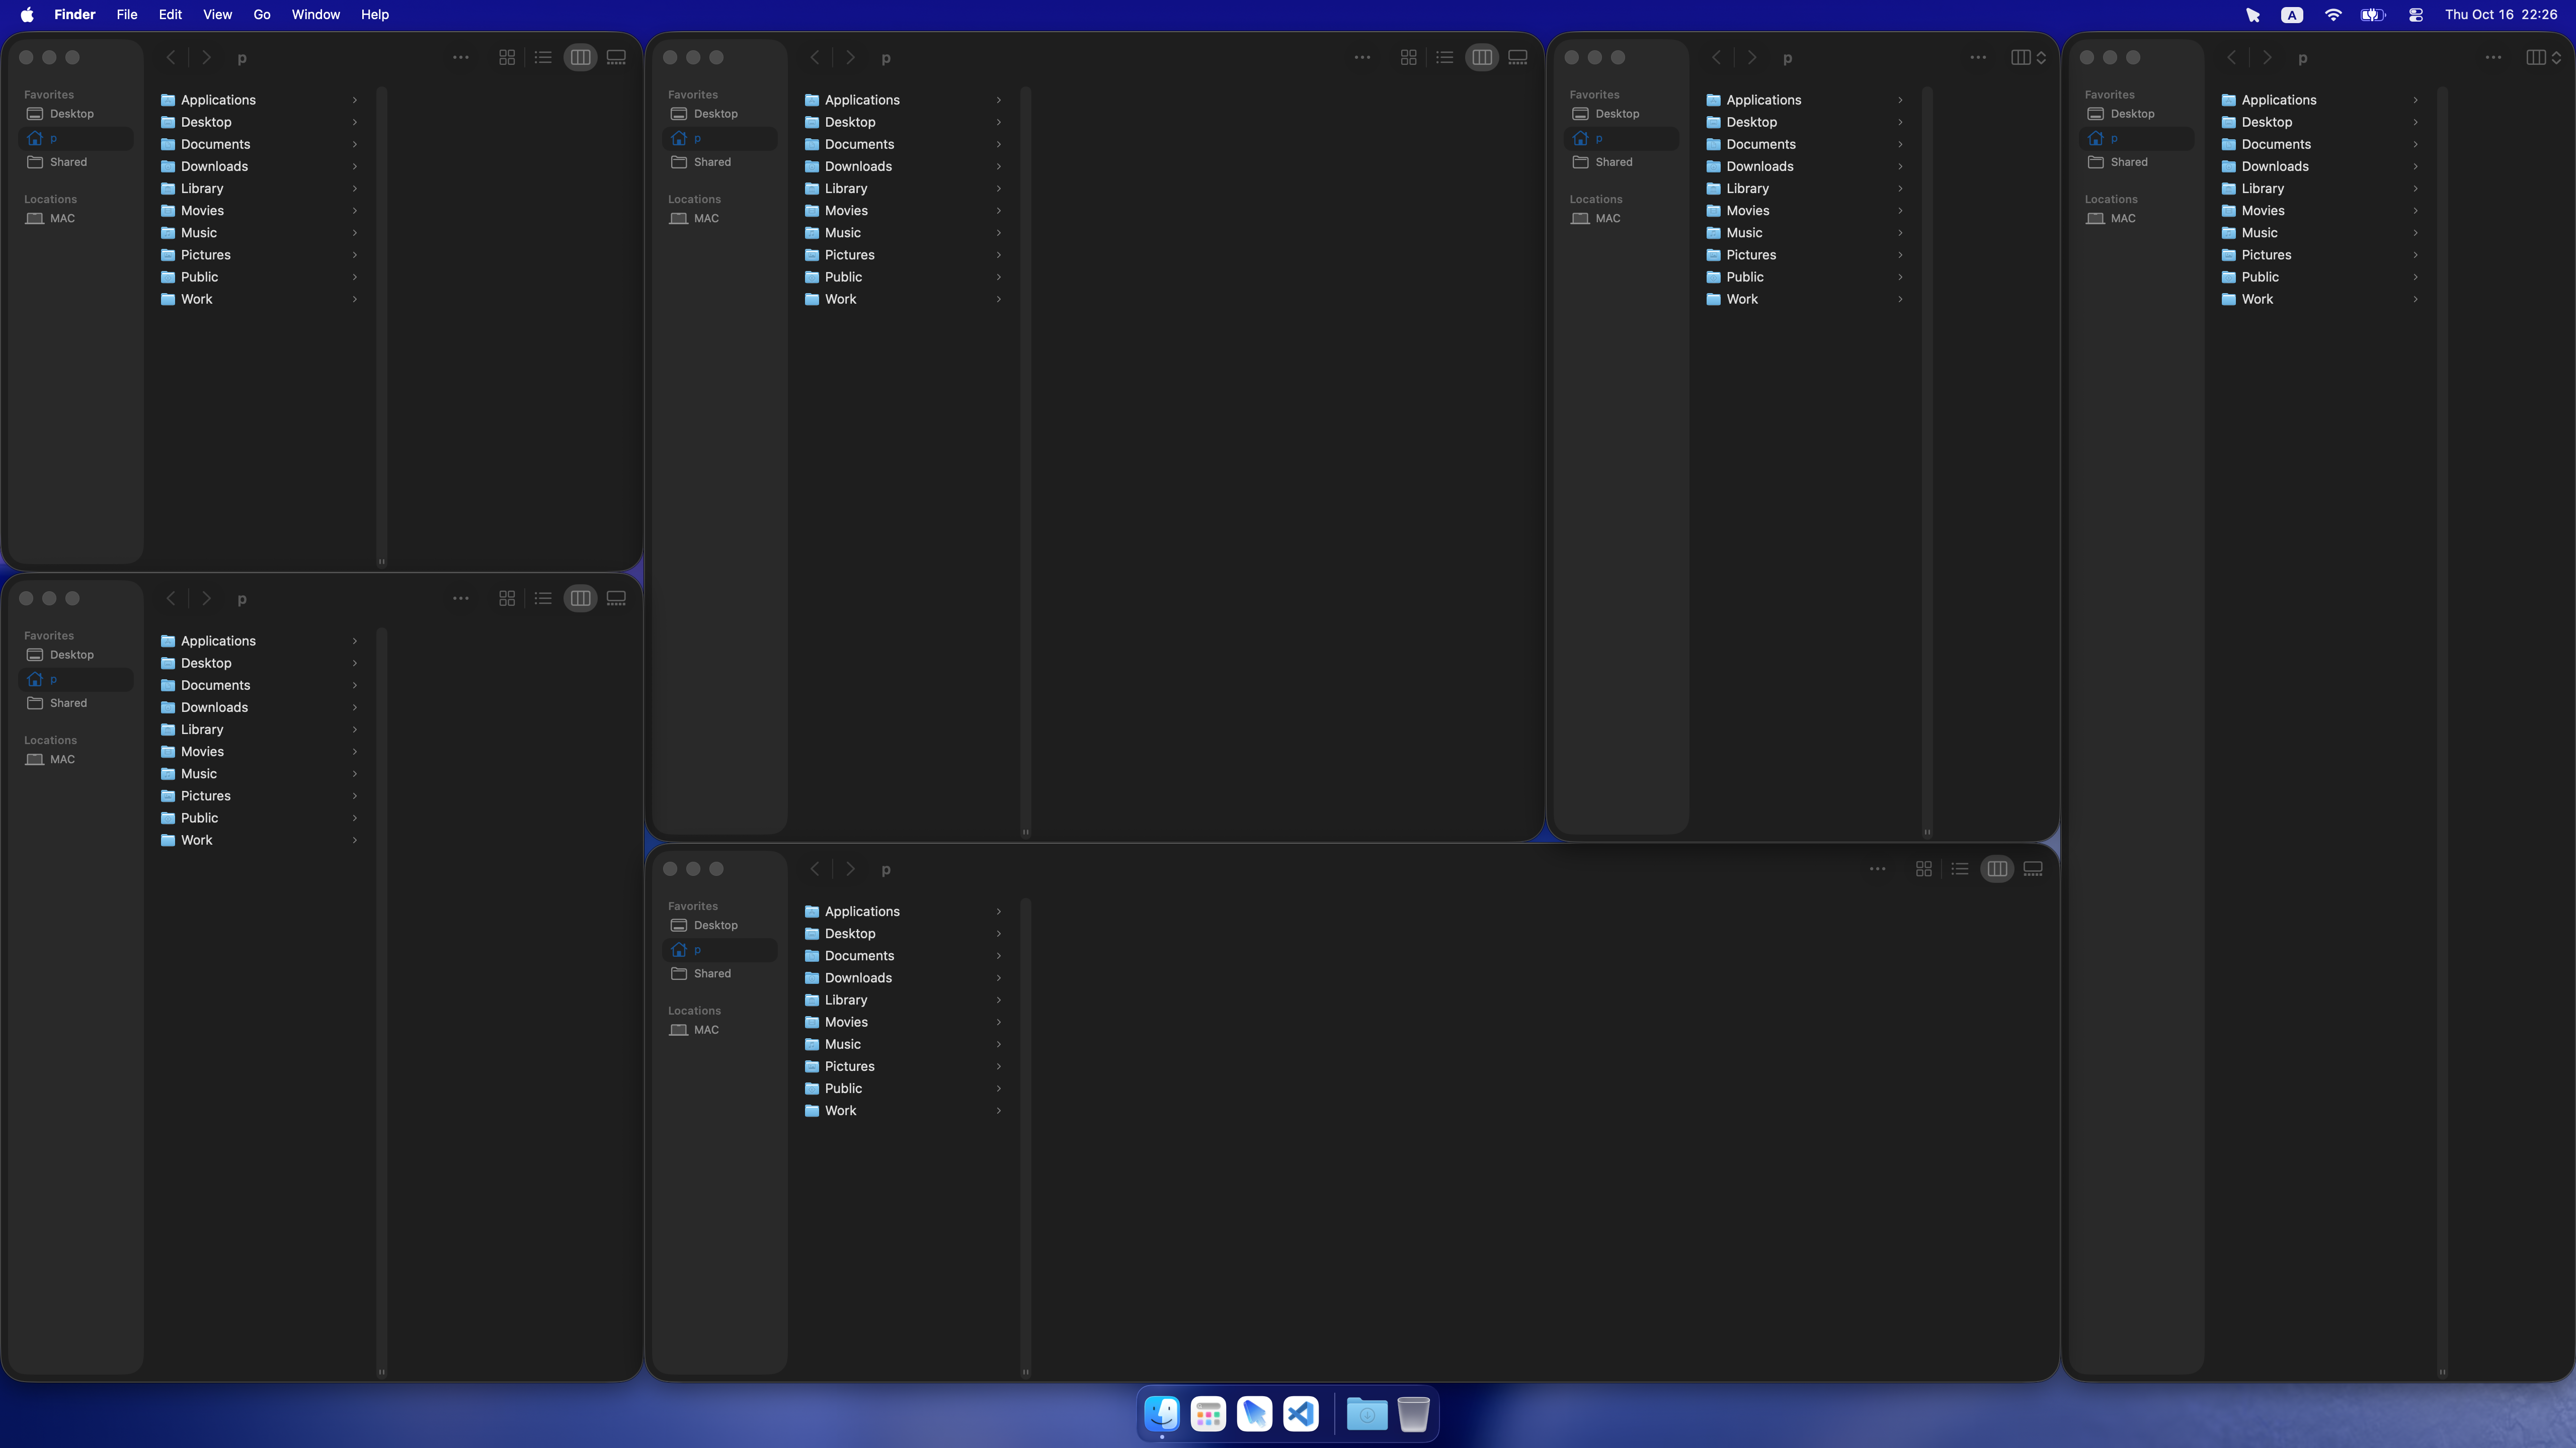Switch bottom-left Finder window to list view
Viewport: 2576px width, 1448px height.
click(x=543, y=599)
